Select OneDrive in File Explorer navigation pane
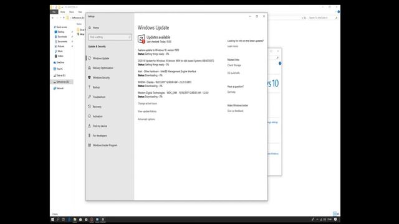Screen dimensions: 399x224 tap(60, 62)
